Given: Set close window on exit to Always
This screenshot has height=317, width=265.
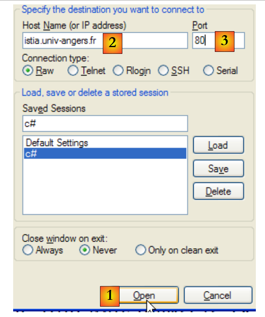Looking at the screenshot, I should pos(28,250).
